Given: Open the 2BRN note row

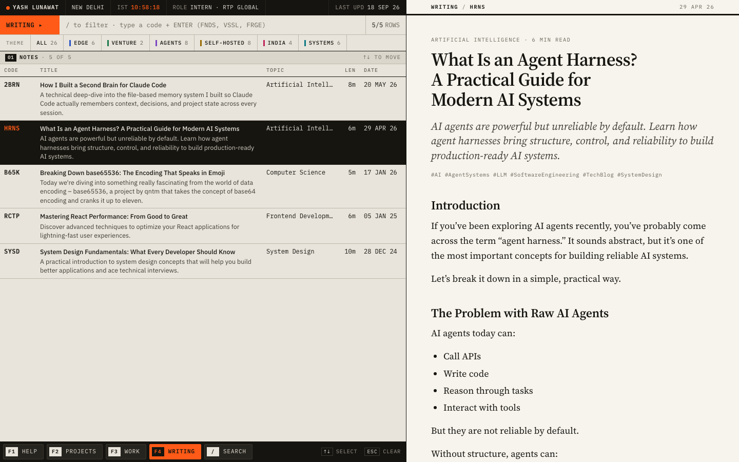Looking at the screenshot, I should tap(203, 99).
